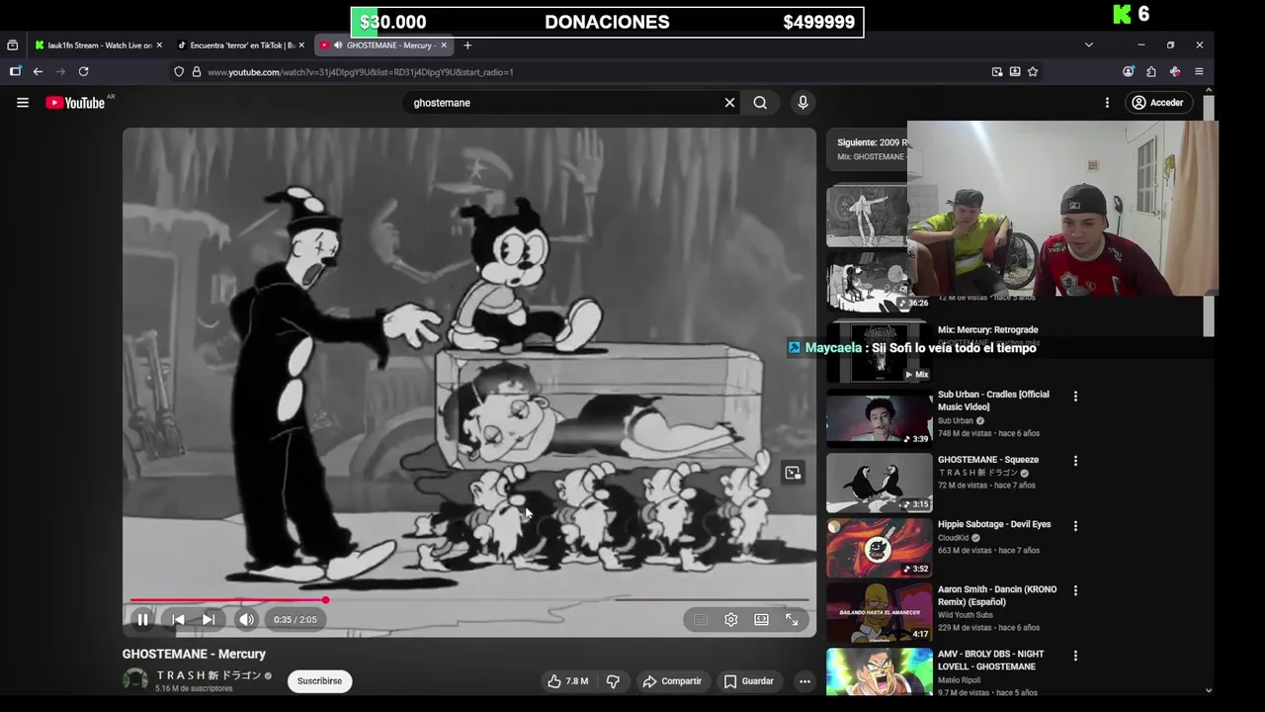Open browser extensions puzzle icon

(x=1151, y=71)
